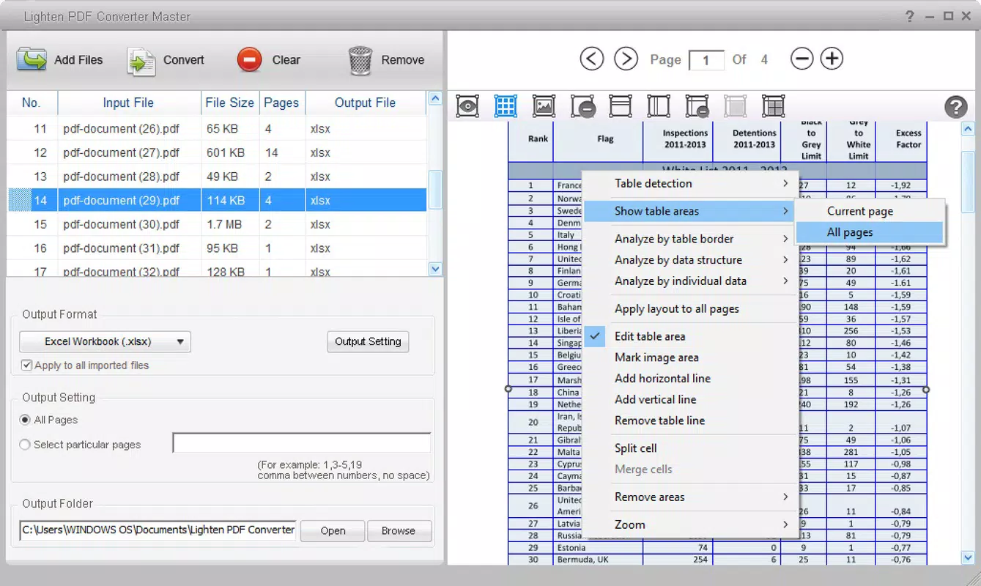Viewport: 981px width, 586px height.
Task: Select the split cell tool icon
Action: point(773,106)
